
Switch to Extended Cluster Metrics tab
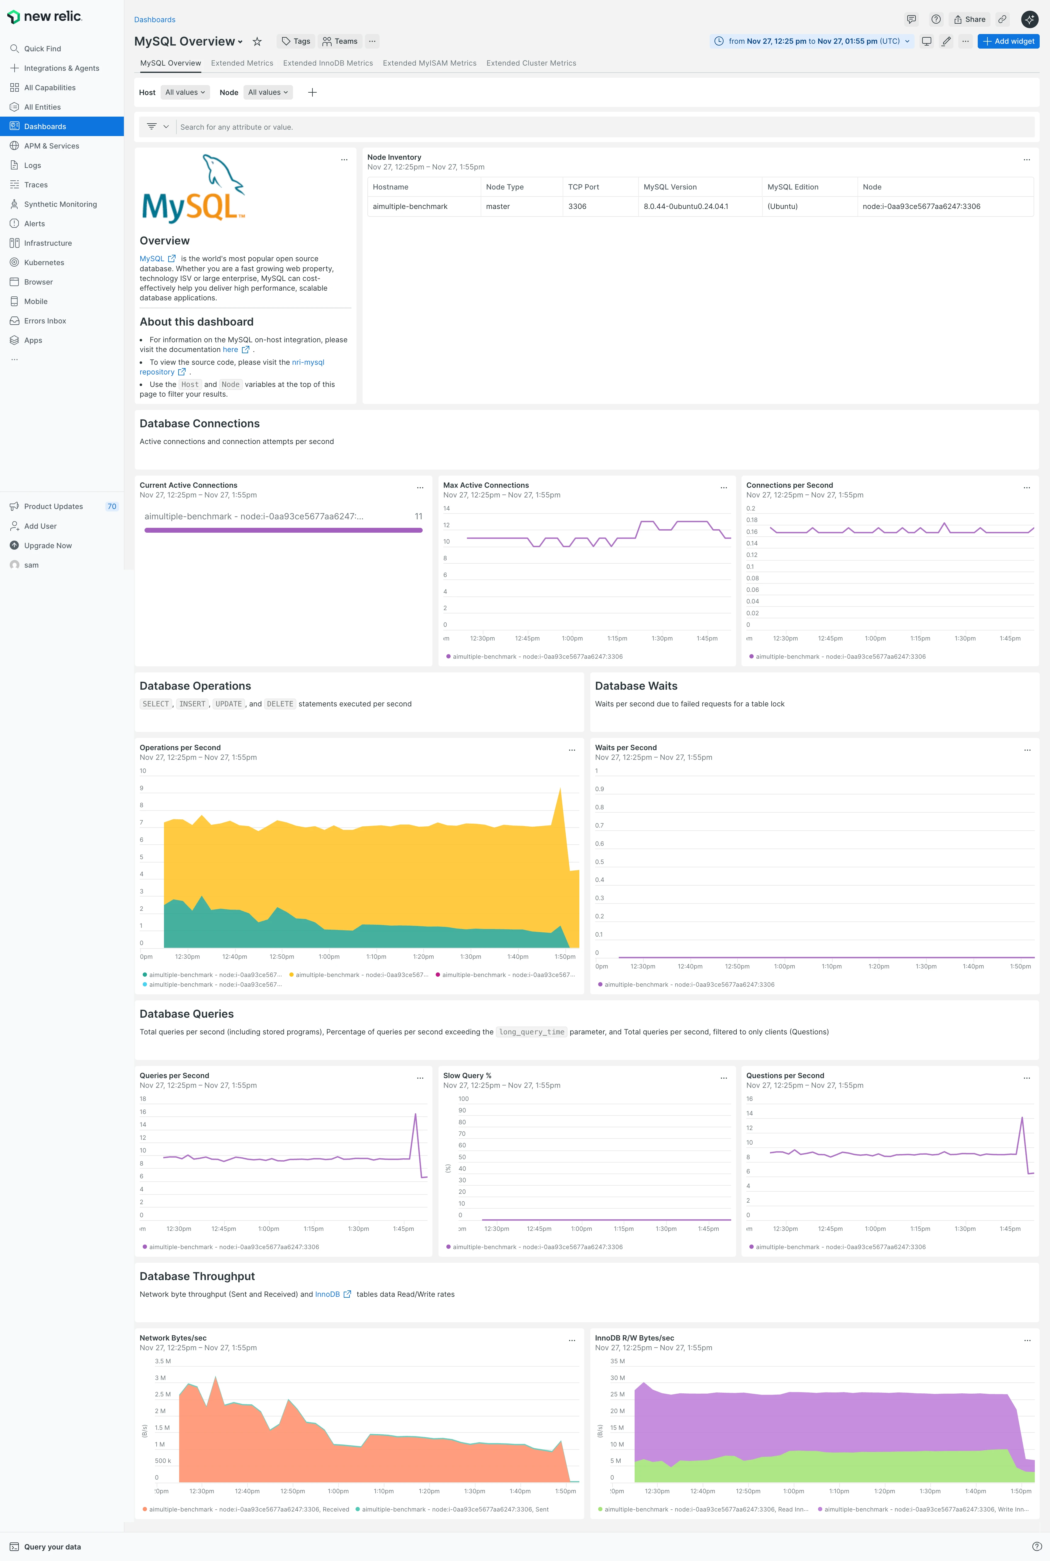coord(531,63)
